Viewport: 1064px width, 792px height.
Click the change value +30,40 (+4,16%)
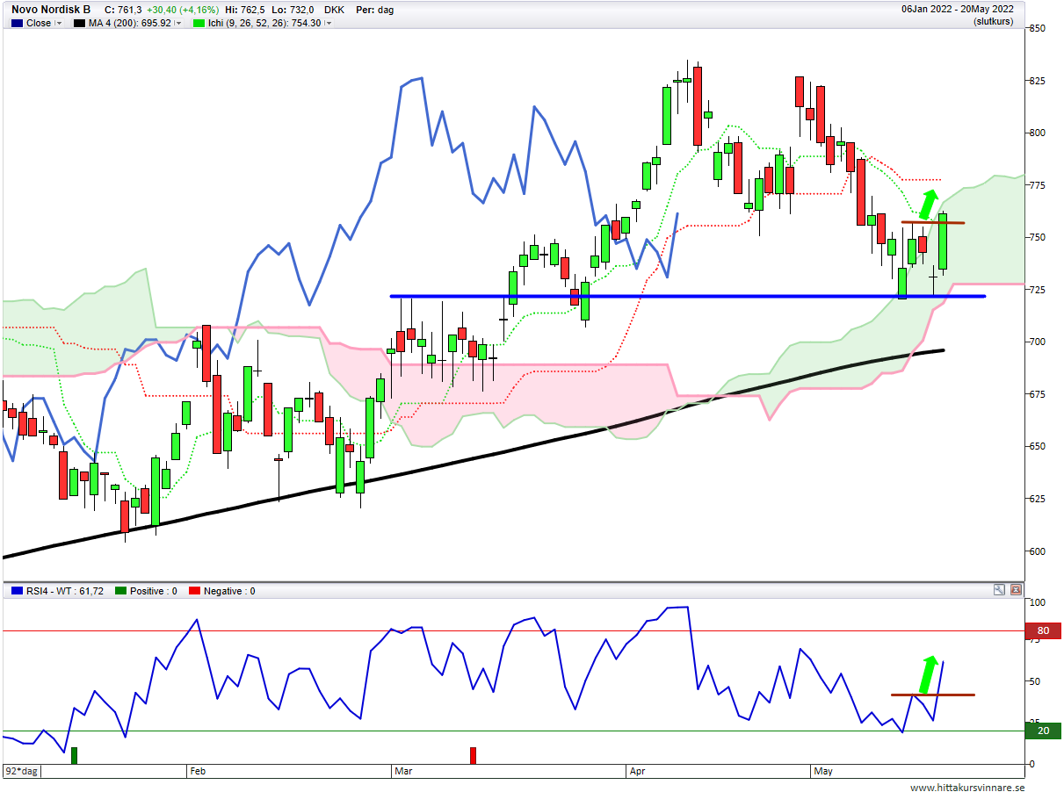point(183,10)
